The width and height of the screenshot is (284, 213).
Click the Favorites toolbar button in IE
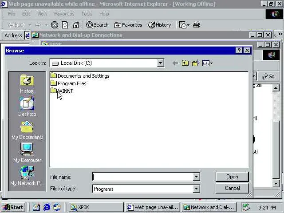128,25
